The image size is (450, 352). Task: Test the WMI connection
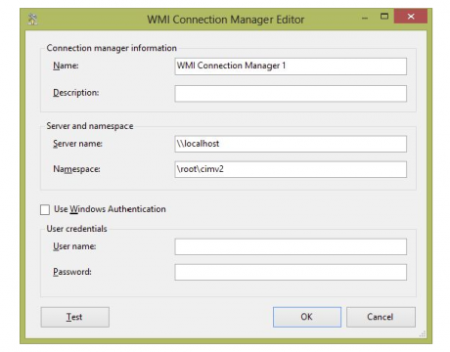point(75,317)
